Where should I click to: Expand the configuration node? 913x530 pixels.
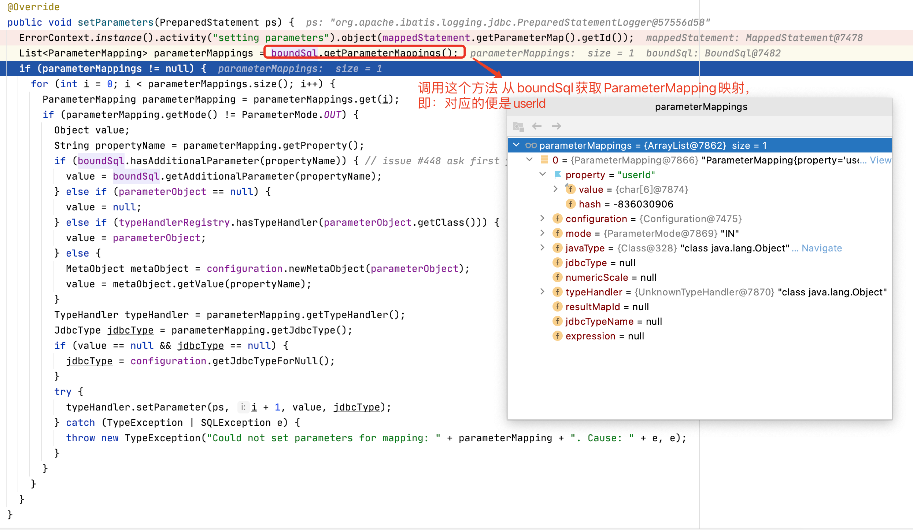pyautogui.click(x=542, y=218)
